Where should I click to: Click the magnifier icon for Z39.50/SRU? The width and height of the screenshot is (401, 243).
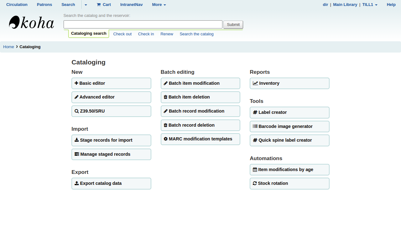tap(76, 111)
